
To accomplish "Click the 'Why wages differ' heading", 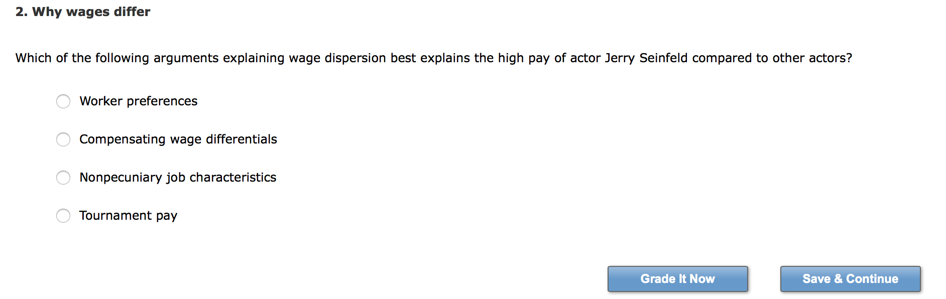I will (x=91, y=12).
